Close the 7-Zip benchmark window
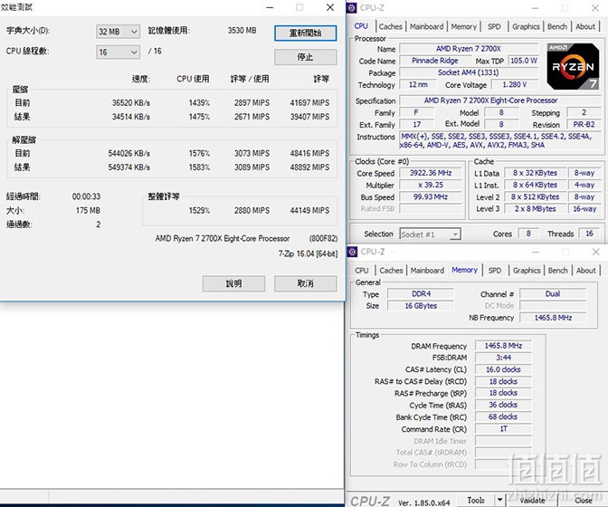This screenshot has width=608, height=507. [x=330, y=7]
